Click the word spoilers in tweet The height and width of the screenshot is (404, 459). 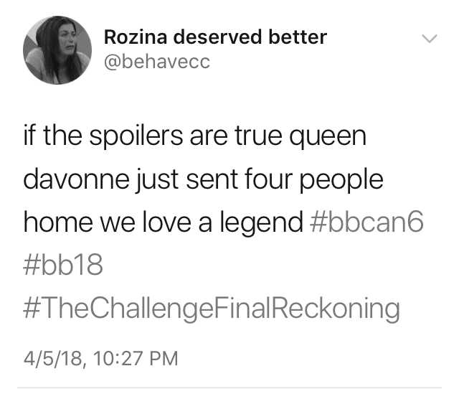pyautogui.click(x=136, y=137)
